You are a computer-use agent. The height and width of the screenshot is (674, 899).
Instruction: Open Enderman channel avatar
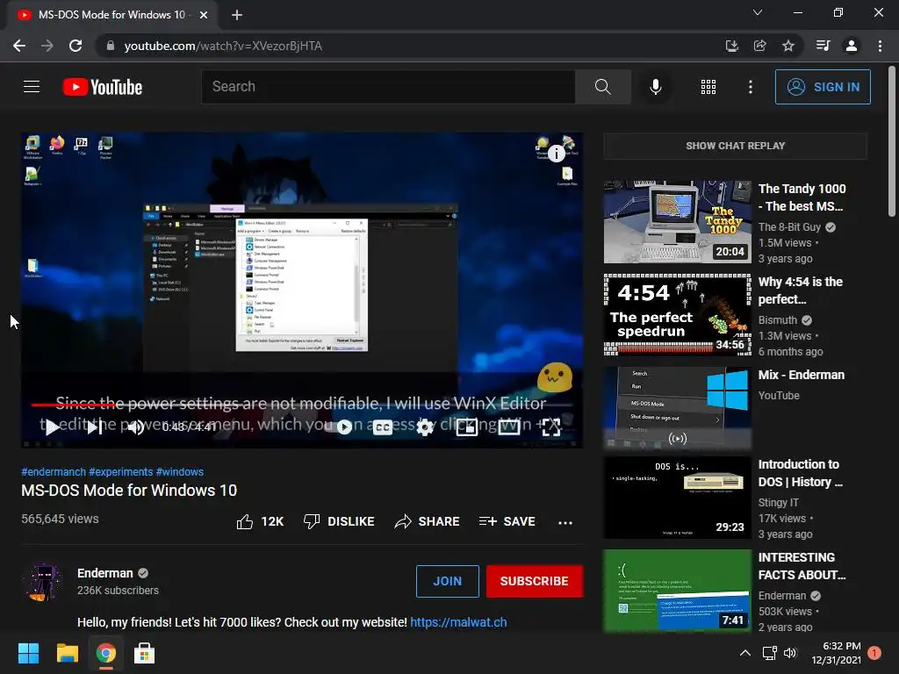pos(44,581)
